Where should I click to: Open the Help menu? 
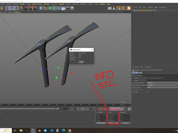click(x=108, y=4)
